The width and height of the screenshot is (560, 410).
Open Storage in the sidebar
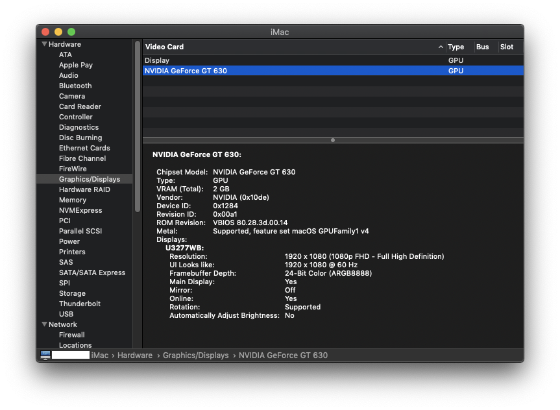point(73,293)
